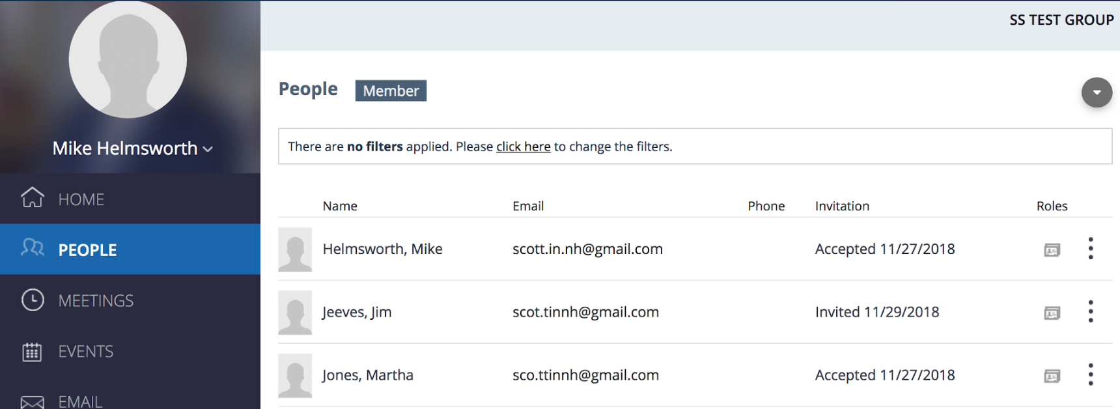
Task: Open Events via the calendar icon
Action: [x=32, y=352]
